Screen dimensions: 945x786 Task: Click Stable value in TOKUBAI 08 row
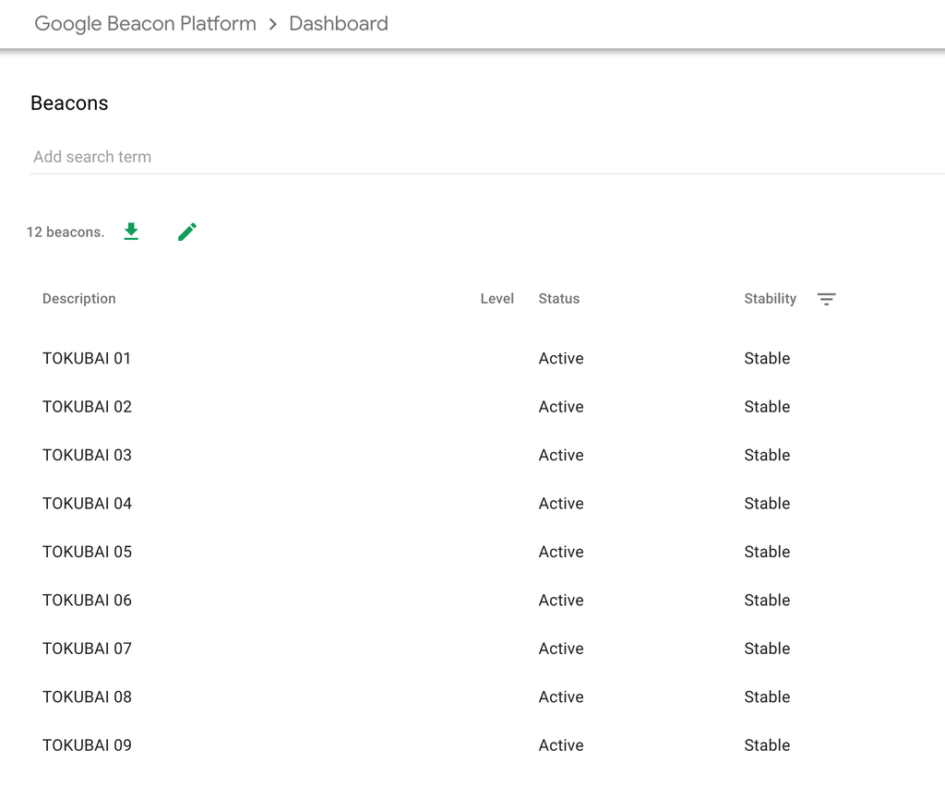(767, 697)
